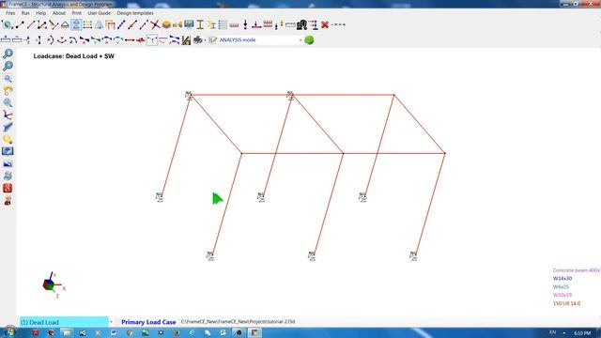
Task: Click the 150 UB 14.0 legend entry
Action: click(566, 303)
